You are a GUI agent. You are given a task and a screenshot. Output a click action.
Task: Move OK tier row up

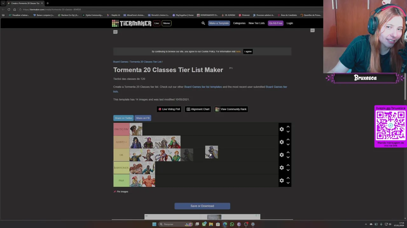288,152
